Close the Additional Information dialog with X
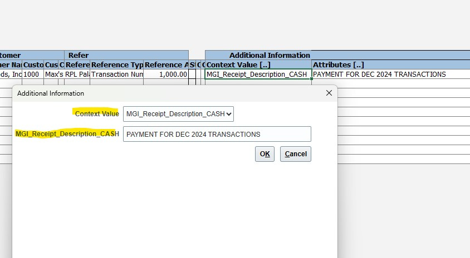 click(x=329, y=93)
